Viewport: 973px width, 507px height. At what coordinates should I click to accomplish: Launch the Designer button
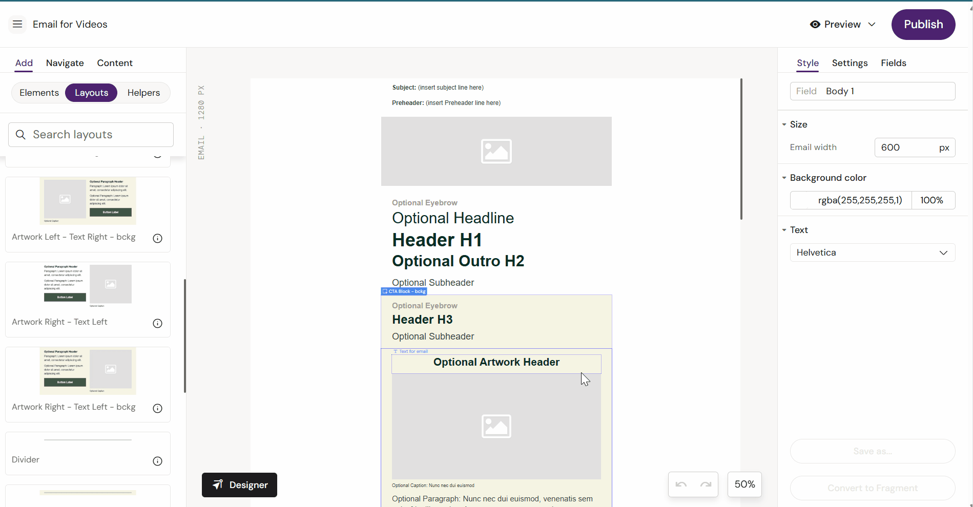click(239, 484)
